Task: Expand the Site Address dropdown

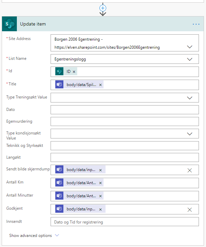Action: 189,47
